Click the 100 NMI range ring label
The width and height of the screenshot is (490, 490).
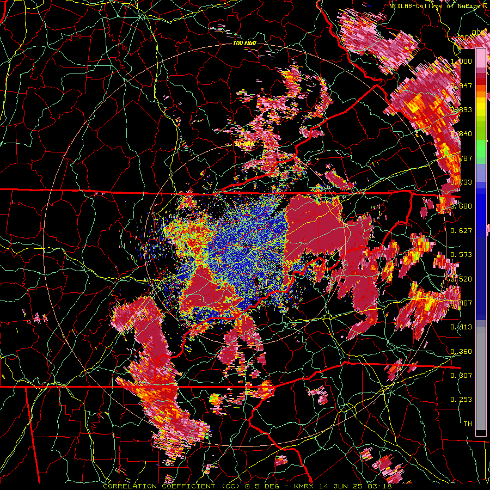pyautogui.click(x=244, y=43)
